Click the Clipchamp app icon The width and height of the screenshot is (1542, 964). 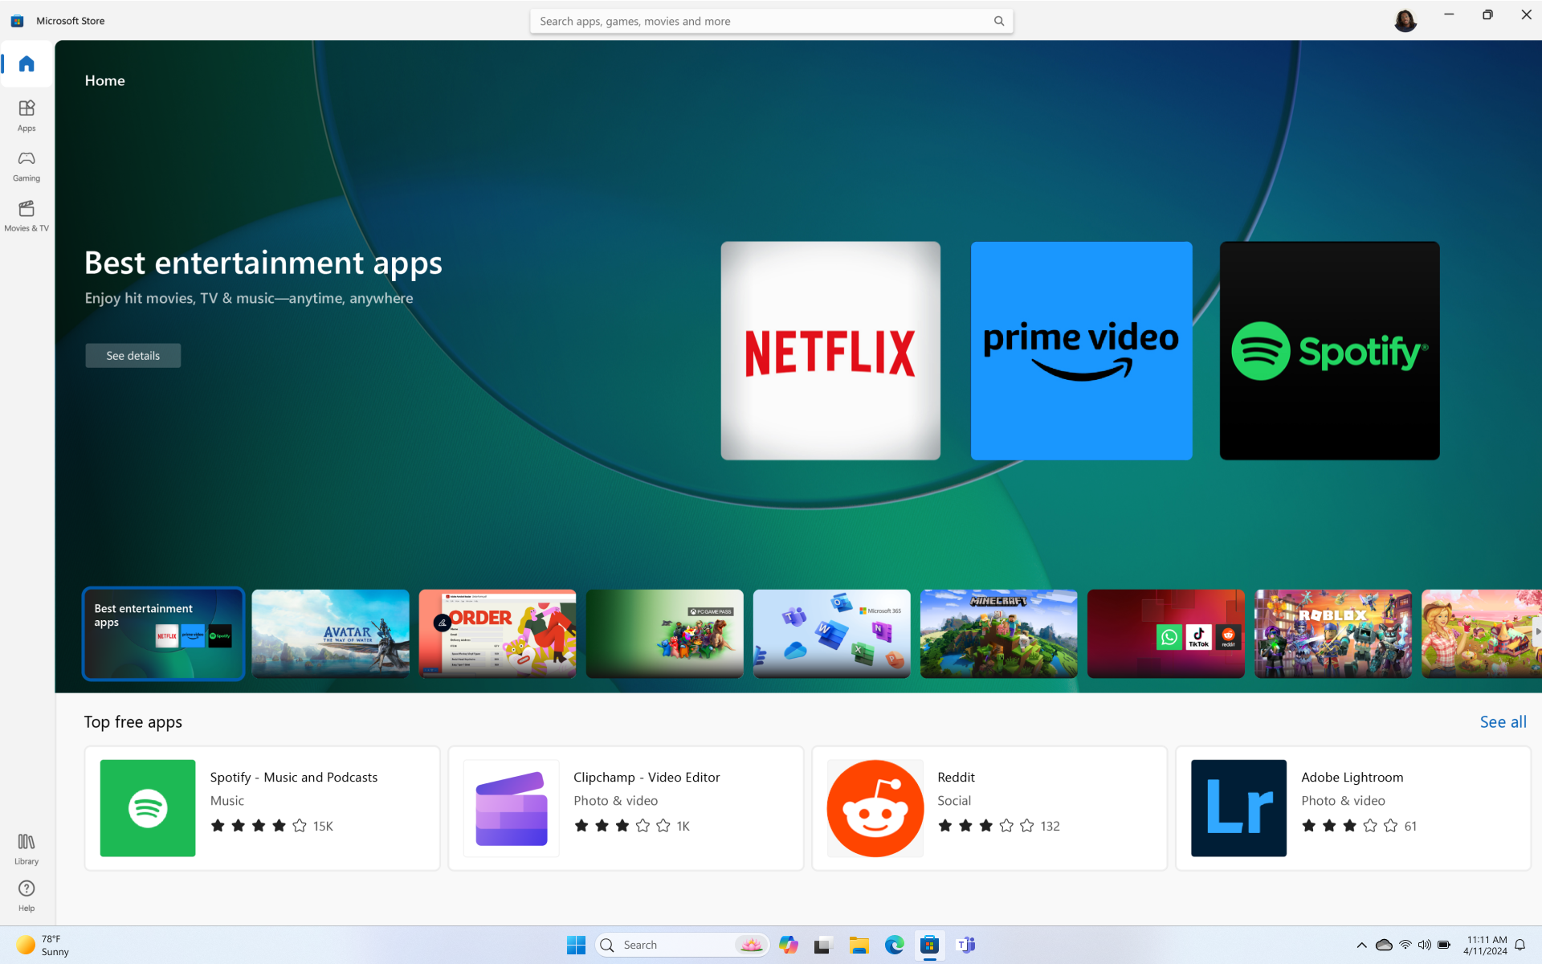[512, 808]
